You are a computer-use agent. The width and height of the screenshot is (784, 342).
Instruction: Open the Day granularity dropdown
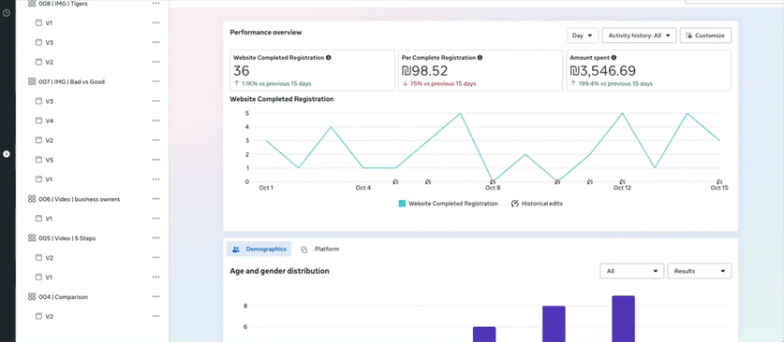583,36
